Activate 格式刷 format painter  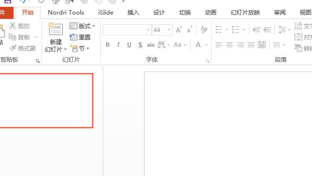(22, 48)
